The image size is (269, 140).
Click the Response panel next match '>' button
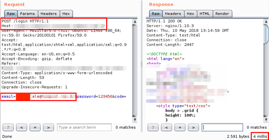(x=193, y=127)
